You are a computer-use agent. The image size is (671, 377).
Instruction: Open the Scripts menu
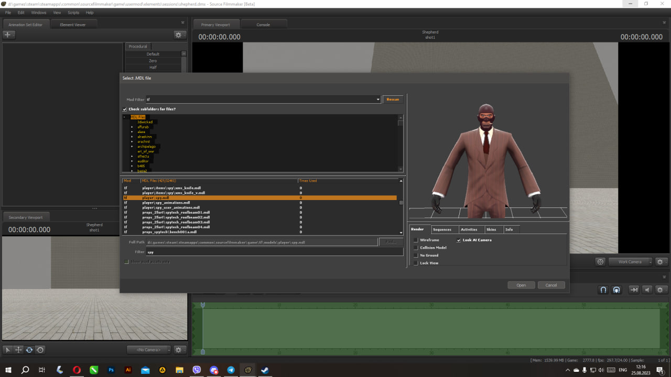tap(73, 13)
